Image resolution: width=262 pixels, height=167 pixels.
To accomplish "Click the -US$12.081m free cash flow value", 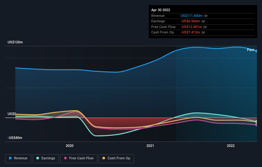I will 191,27.
